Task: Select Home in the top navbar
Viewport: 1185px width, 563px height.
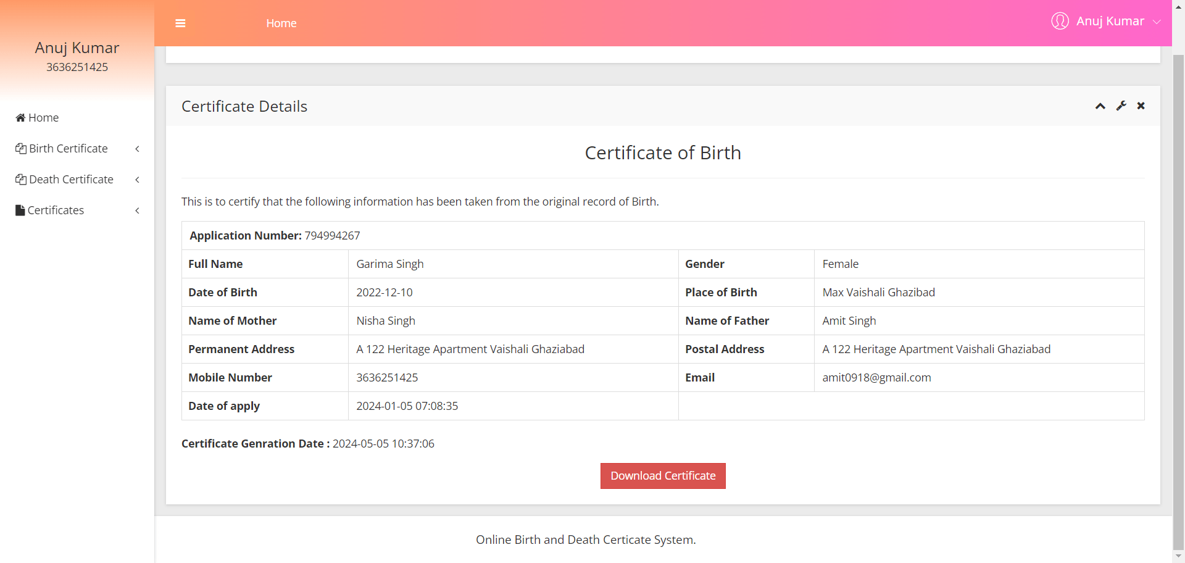Action: pos(281,23)
